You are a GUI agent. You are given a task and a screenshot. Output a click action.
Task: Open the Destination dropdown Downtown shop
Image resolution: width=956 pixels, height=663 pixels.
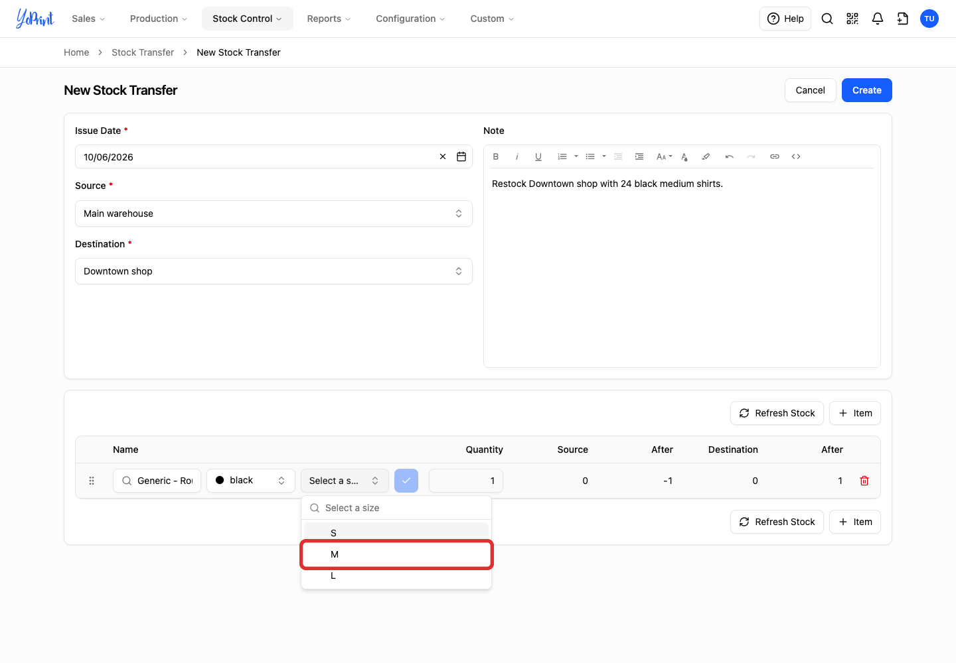274,271
